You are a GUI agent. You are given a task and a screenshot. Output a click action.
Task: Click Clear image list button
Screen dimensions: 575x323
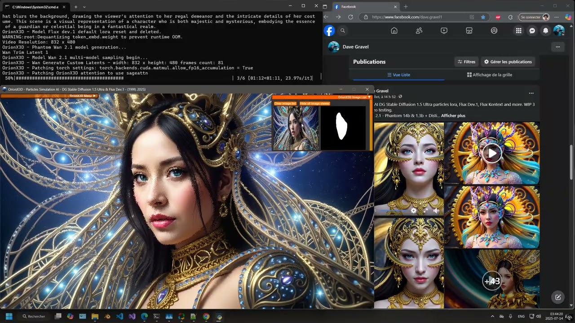point(285,104)
